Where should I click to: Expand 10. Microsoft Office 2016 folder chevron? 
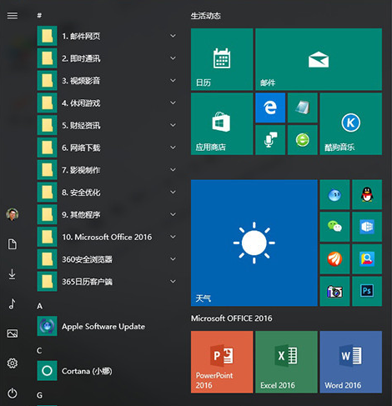click(x=173, y=237)
